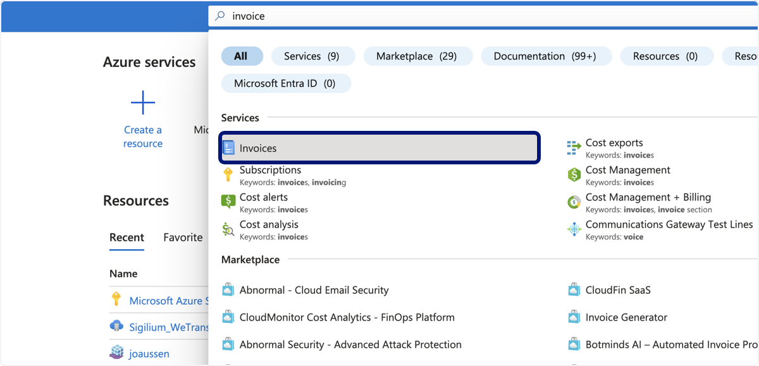Click the Sigilium_WeTrans resource icon
The image size is (759, 366).
[x=116, y=327]
